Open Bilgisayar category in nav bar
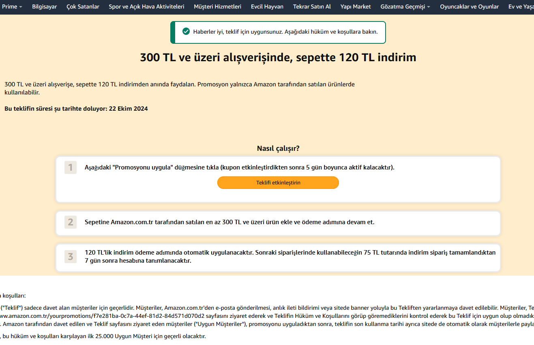 coord(45,6)
